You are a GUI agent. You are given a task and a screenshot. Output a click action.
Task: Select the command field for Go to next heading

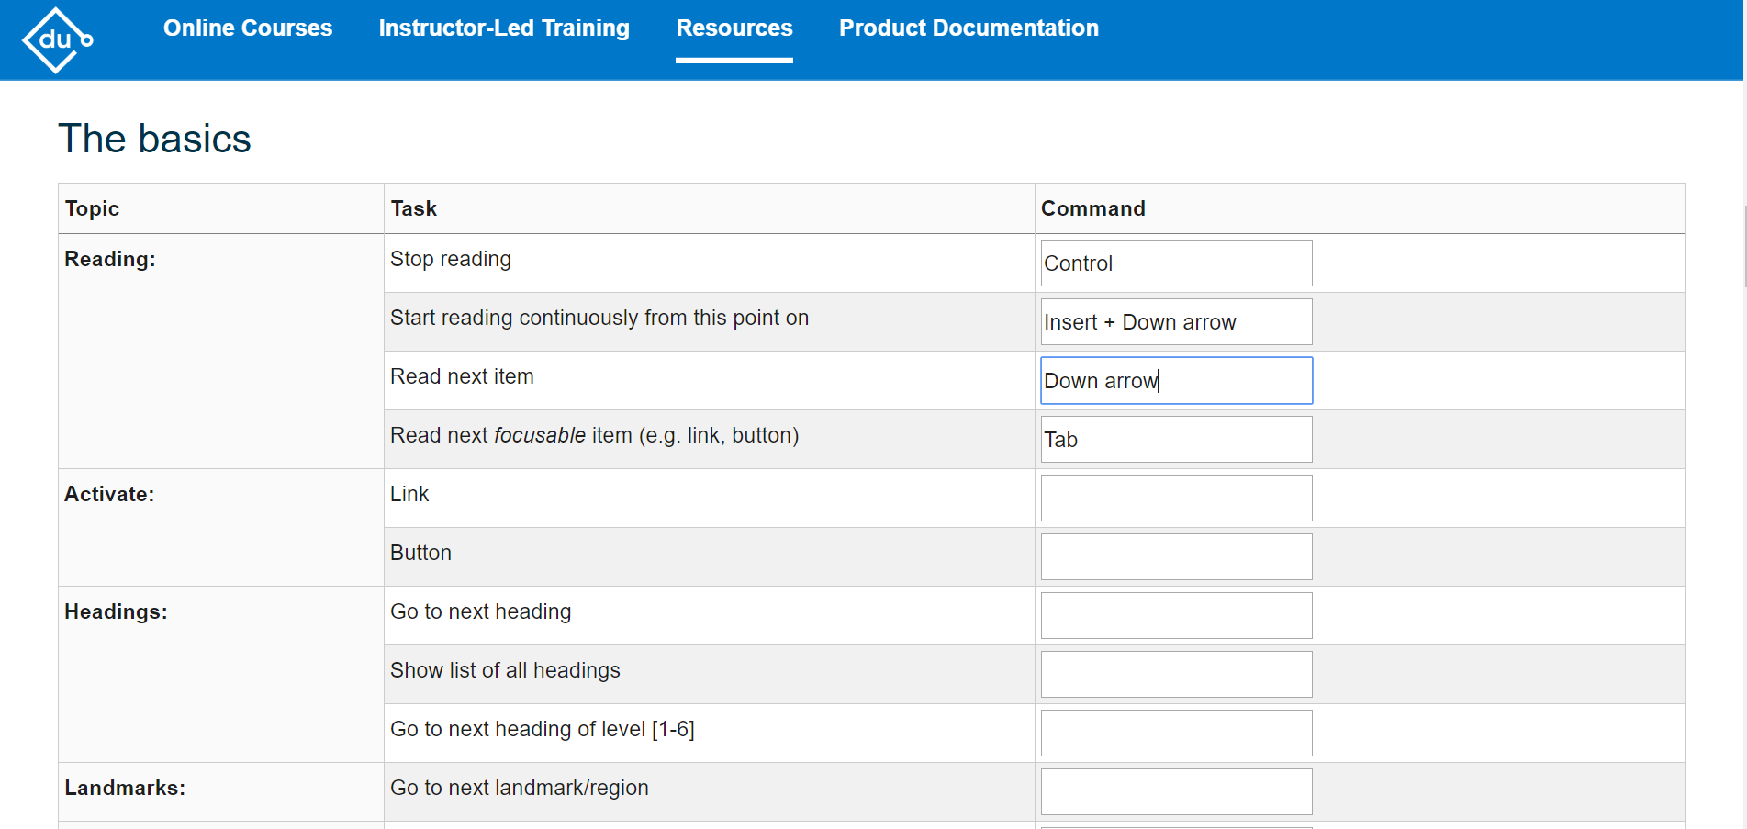coord(1176,615)
